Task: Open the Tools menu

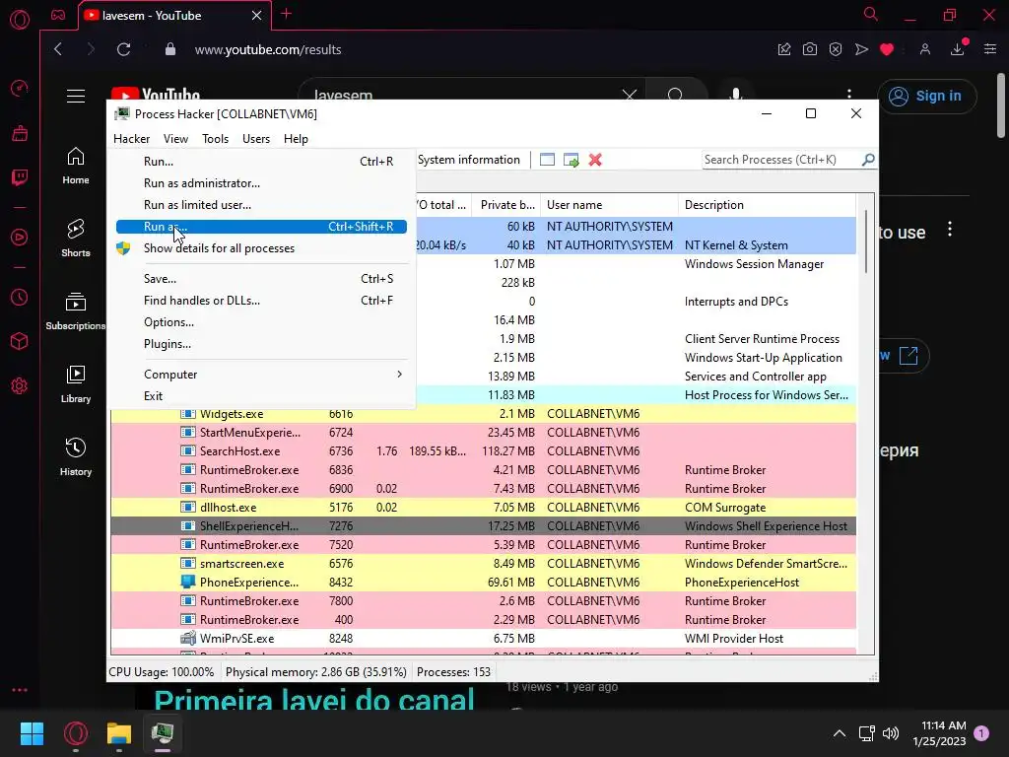Action: (215, 138)
